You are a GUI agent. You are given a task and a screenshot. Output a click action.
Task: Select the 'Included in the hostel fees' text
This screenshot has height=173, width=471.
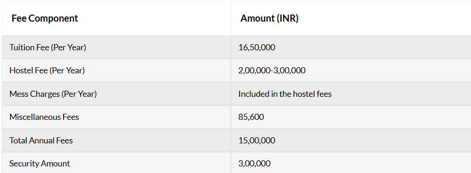pyautogui.click(x=285, y=94)
